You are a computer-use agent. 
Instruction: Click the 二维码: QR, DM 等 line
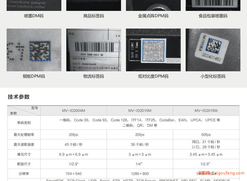140,125
